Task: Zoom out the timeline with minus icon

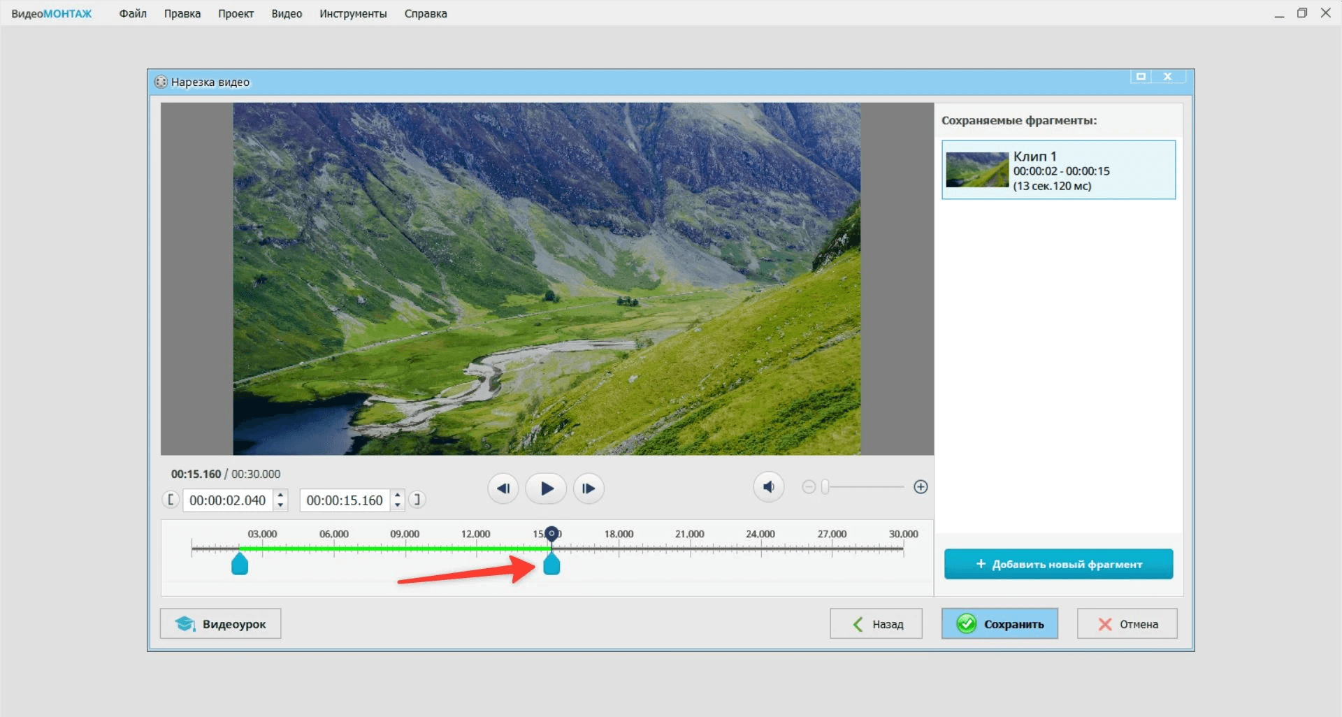Action: [809, 487]
